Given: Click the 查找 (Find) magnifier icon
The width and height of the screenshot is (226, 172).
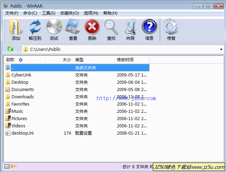Looking at the screenshot, I should coord(111,27).
